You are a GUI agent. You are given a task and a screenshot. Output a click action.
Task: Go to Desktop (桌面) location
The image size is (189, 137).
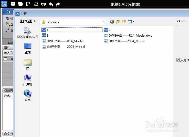(27, 49)
